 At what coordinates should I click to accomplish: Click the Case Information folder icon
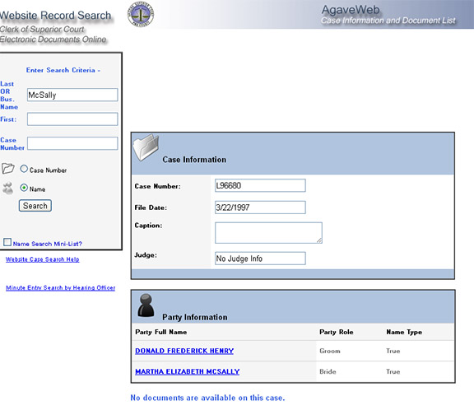[146, 147]
